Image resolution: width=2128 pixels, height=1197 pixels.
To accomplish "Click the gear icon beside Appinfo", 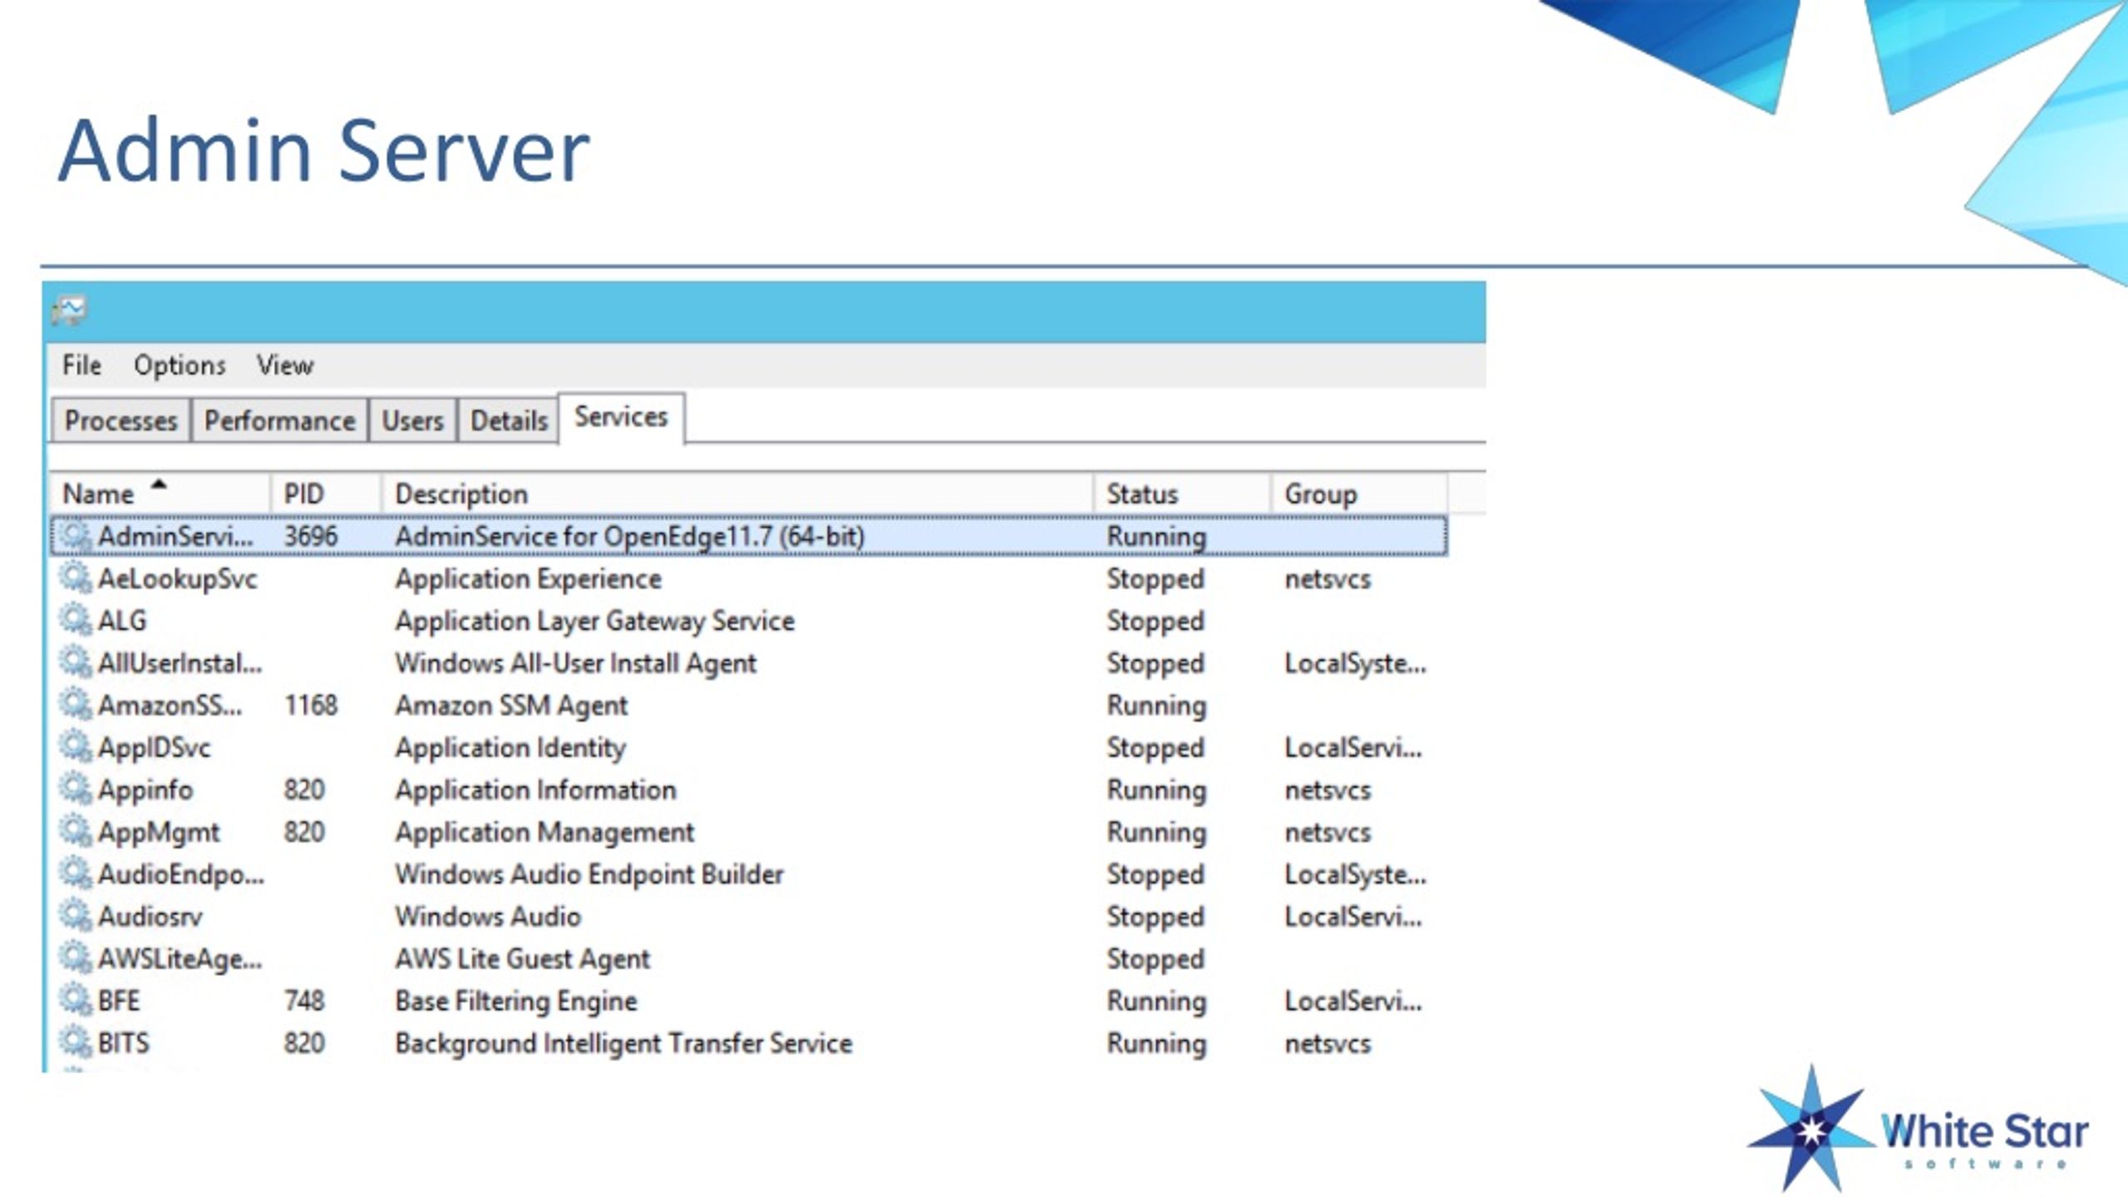I will [76, 789].
